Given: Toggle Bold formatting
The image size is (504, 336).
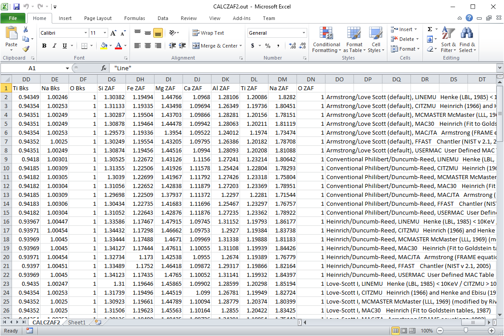Looking at the screenshot, I should tap(44, 46).
